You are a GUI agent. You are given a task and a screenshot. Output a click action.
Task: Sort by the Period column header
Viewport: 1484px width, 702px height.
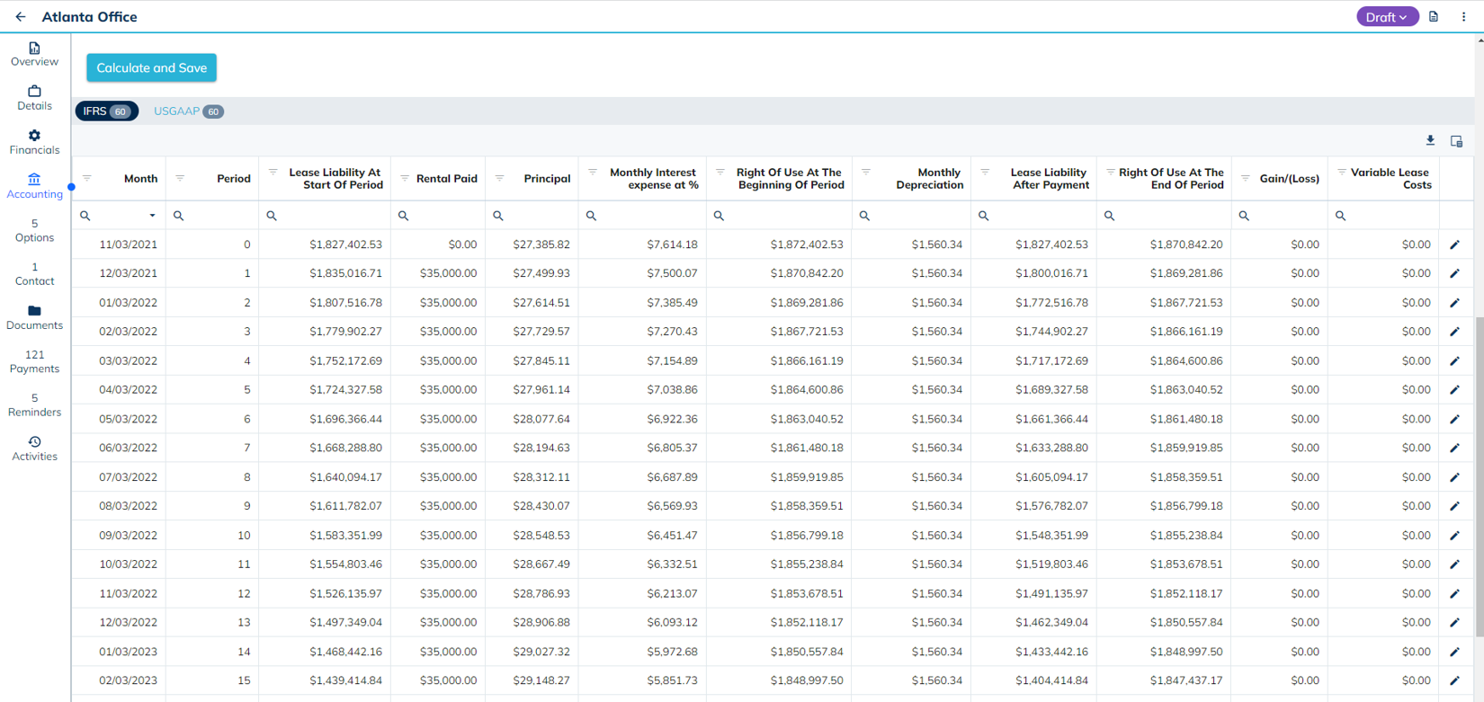coord(233,179)
